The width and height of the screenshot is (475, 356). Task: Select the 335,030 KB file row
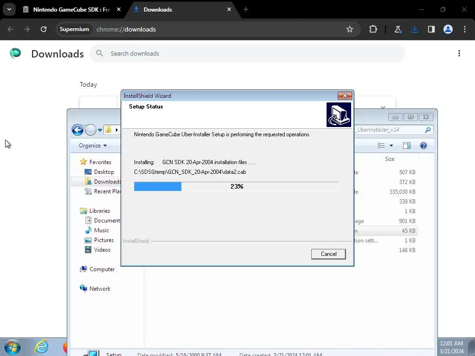click(x=385, y=191)
